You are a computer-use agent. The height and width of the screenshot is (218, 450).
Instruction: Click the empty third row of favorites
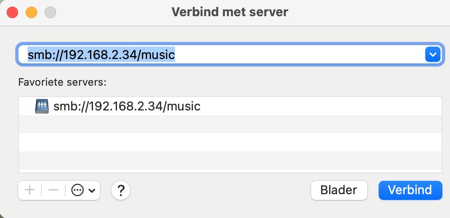coord(230,142)
